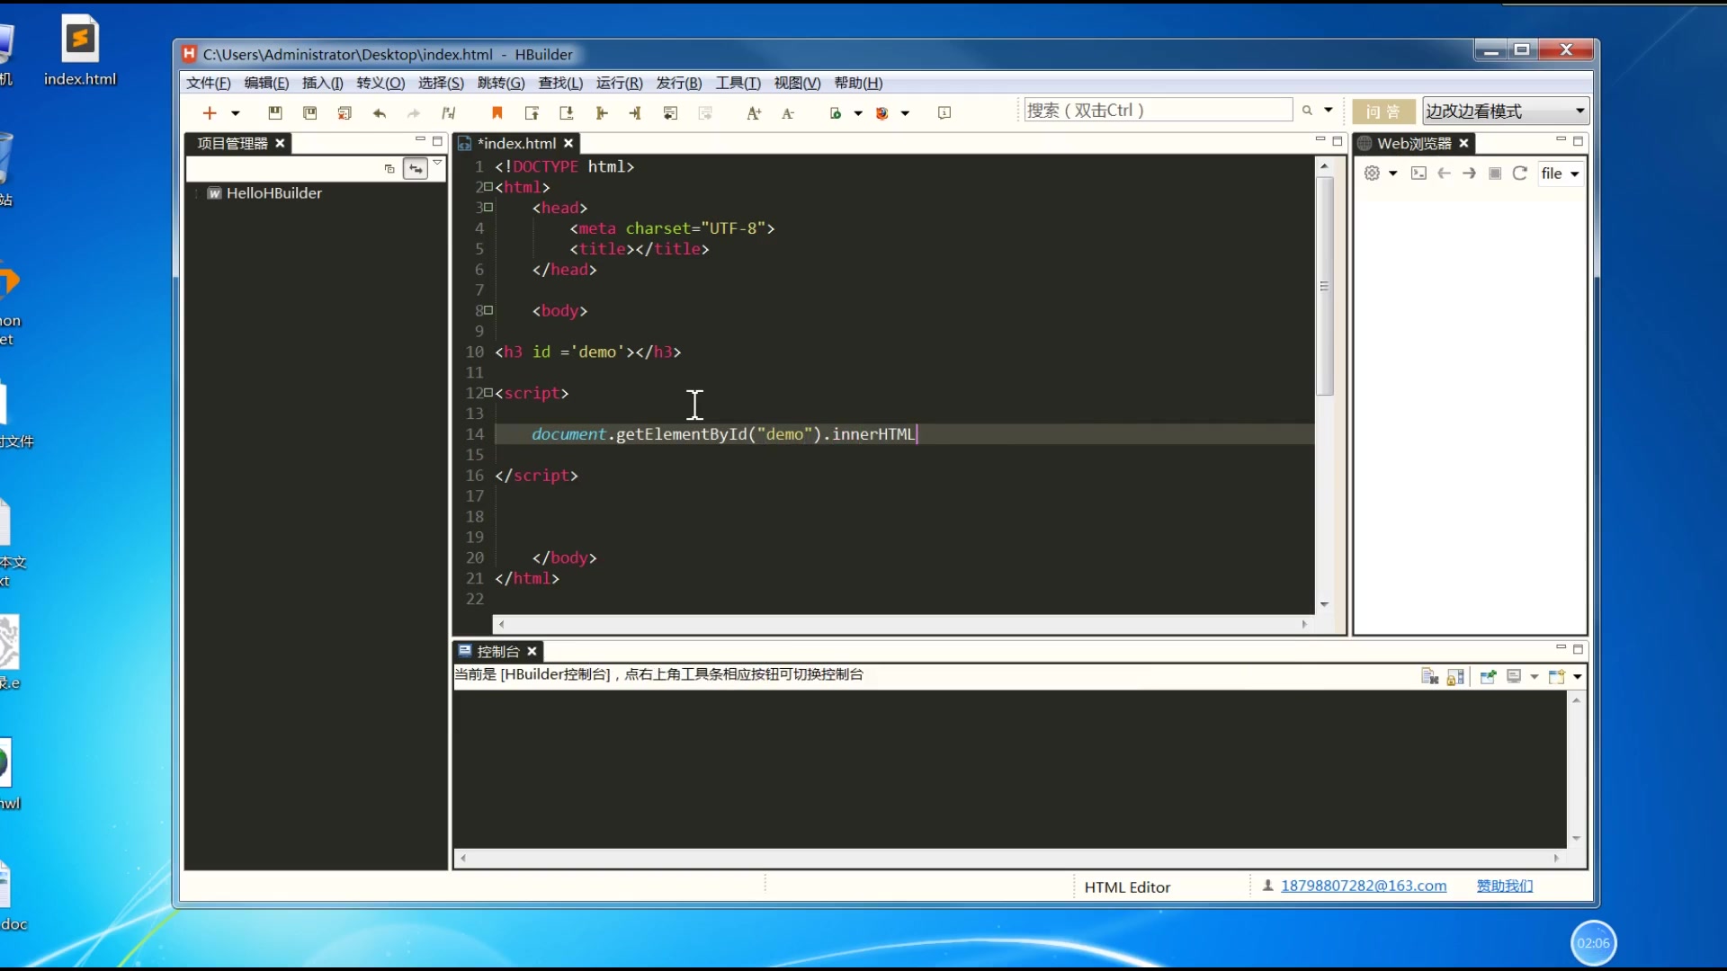Increase editor font size (A+) icon

tap(754, 112)
